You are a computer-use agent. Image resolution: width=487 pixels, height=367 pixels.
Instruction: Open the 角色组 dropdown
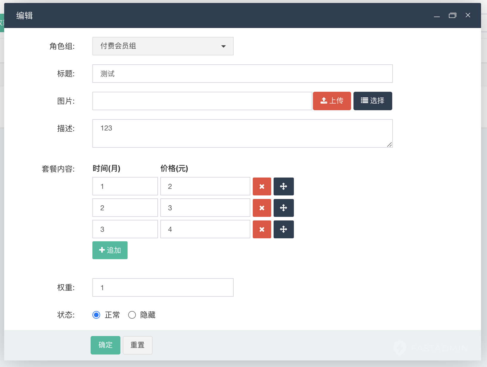pos(163,46)
